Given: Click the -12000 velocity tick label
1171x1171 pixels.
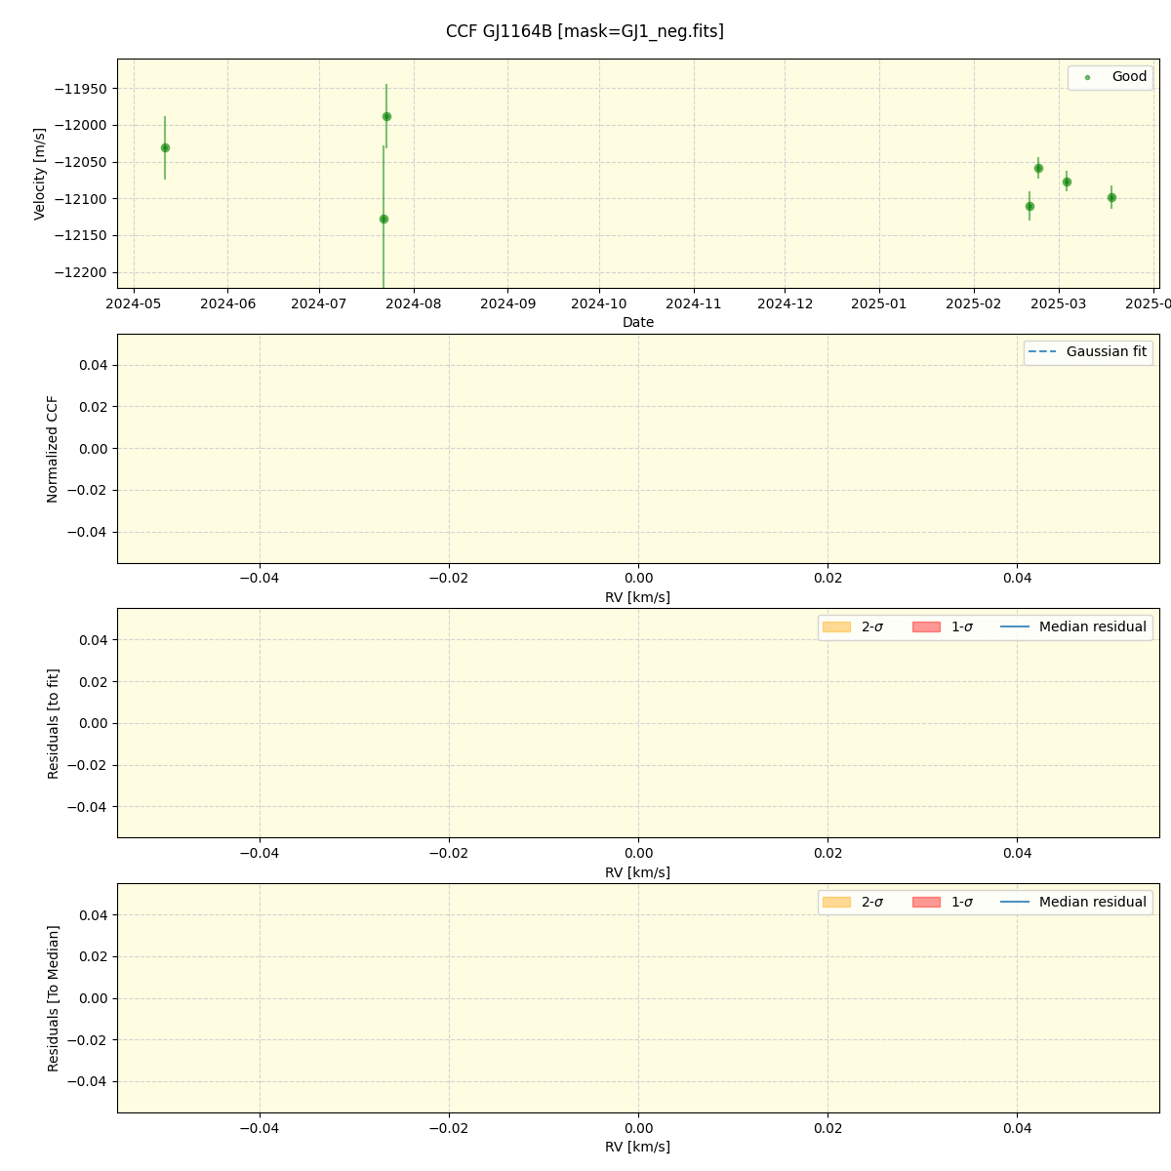Looking at the screenshot, I should pyautogui.click(x=81, y=125).
